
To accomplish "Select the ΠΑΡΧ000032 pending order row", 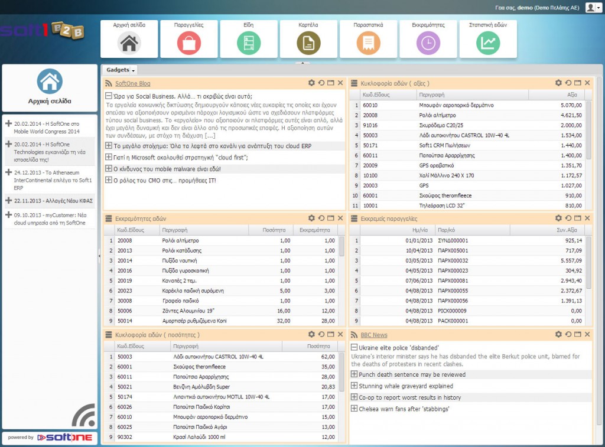I will coord(468,260).
